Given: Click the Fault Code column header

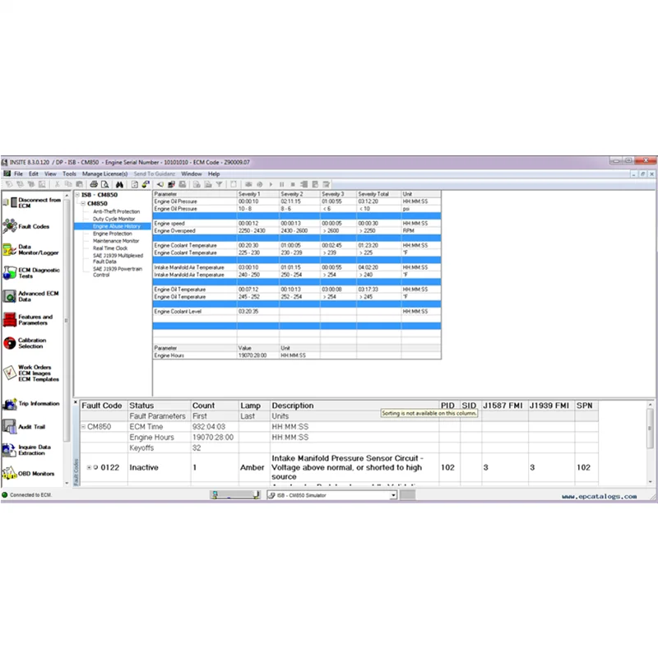Looking at the screenshot, I should tap(104, 405).
